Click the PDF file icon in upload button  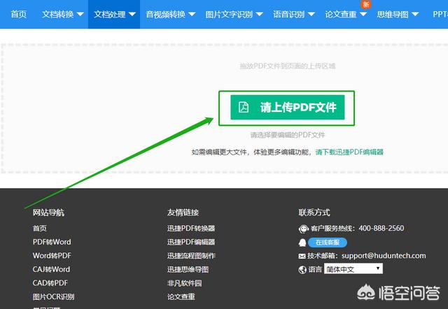tap(244, 107)
